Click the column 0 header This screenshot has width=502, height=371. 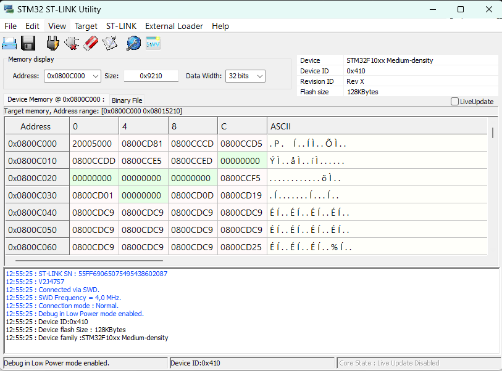coord(94,126)
